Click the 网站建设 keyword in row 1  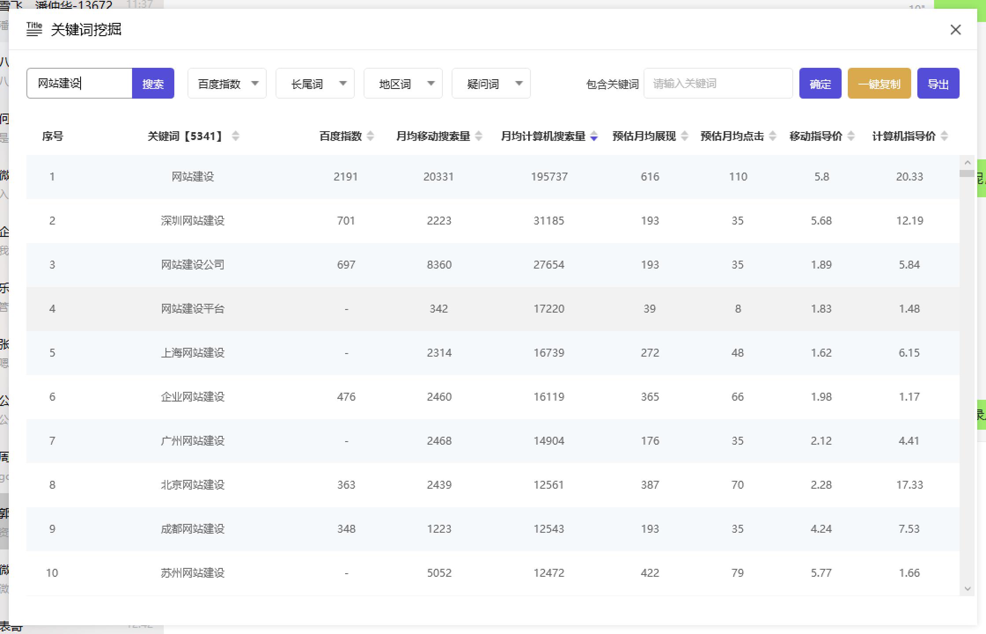point(193,177)
